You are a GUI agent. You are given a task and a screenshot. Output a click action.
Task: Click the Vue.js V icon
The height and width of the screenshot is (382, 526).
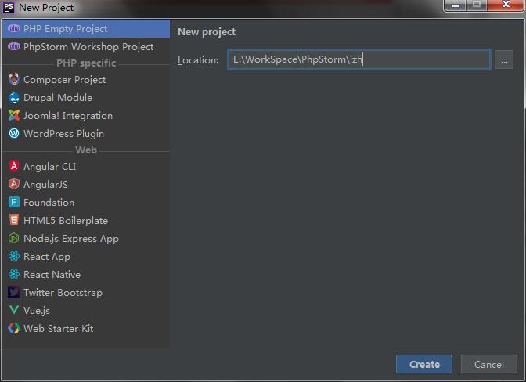click(x=14, y=310)
